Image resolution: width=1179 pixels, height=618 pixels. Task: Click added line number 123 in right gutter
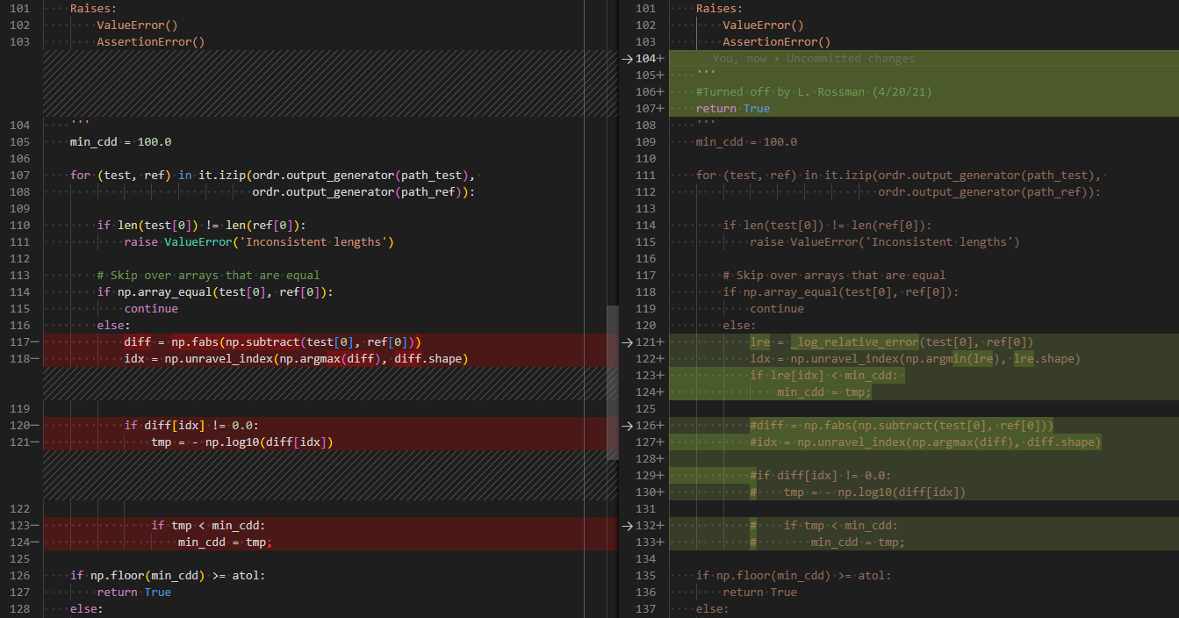click(648, 375)
